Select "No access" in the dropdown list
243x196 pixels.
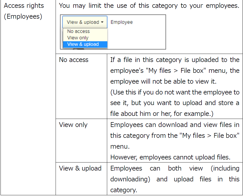click(x=78, y=31)
